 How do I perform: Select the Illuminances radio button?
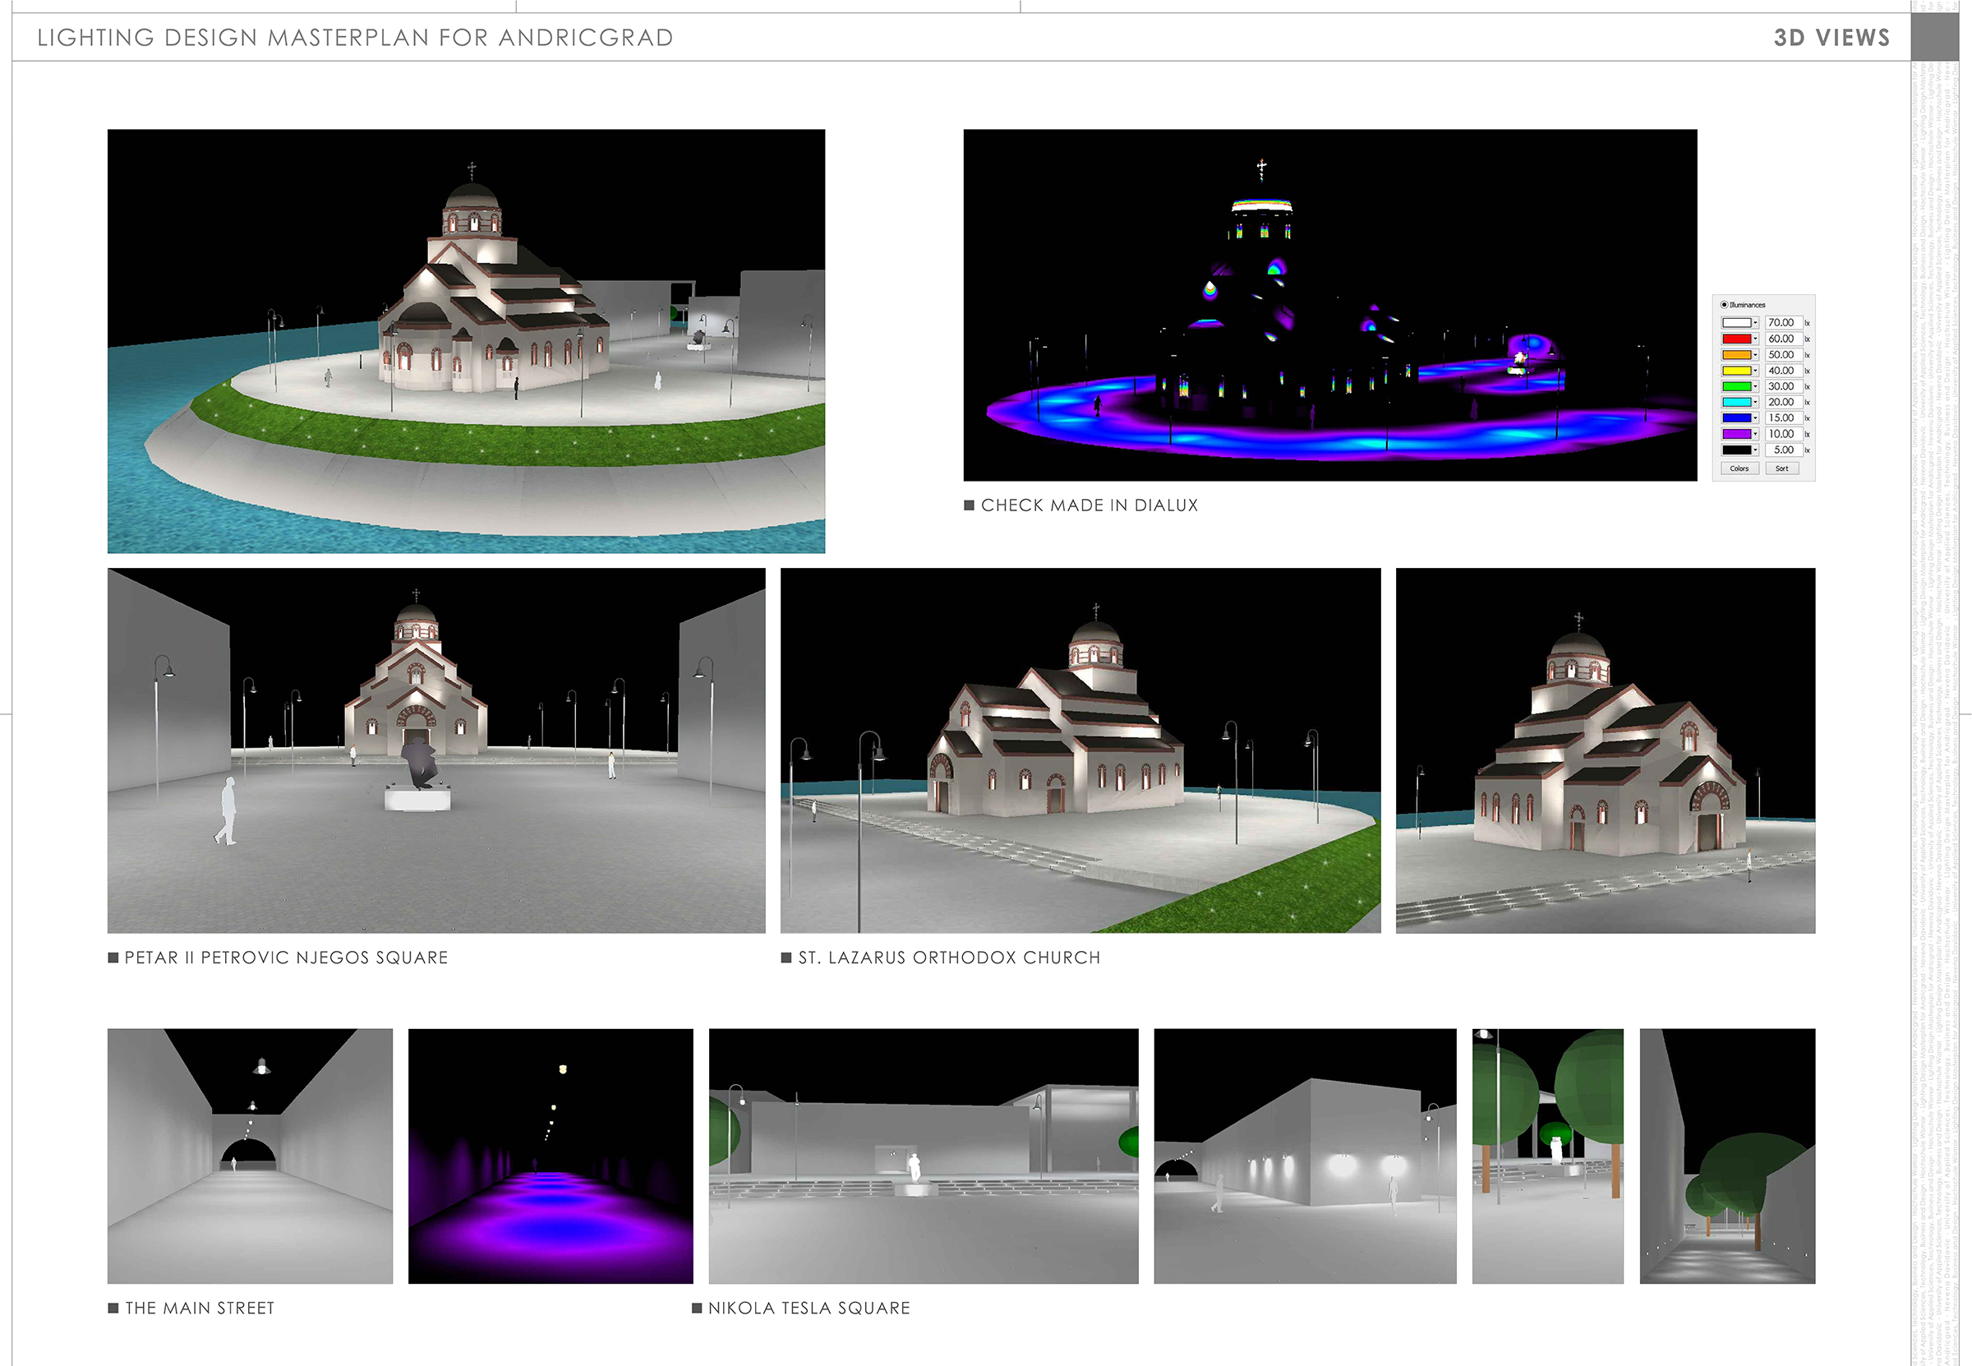click(x=1724, y=305)
